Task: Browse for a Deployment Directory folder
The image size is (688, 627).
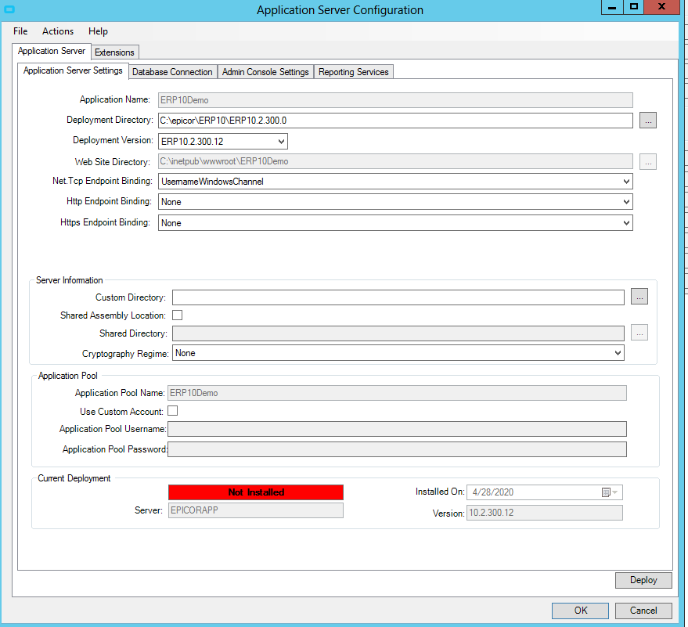Action: coord(648,120)
